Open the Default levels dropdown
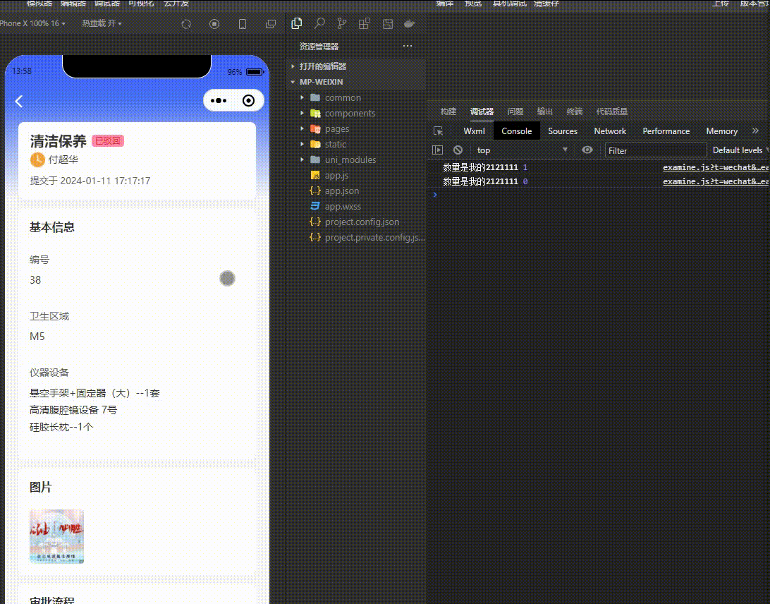The height and width of the screenshot is (604, 770). 740,150
